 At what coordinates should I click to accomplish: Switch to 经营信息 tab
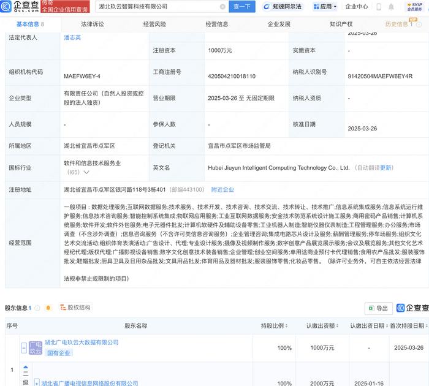pyautogui.click(x=217, y=24)
